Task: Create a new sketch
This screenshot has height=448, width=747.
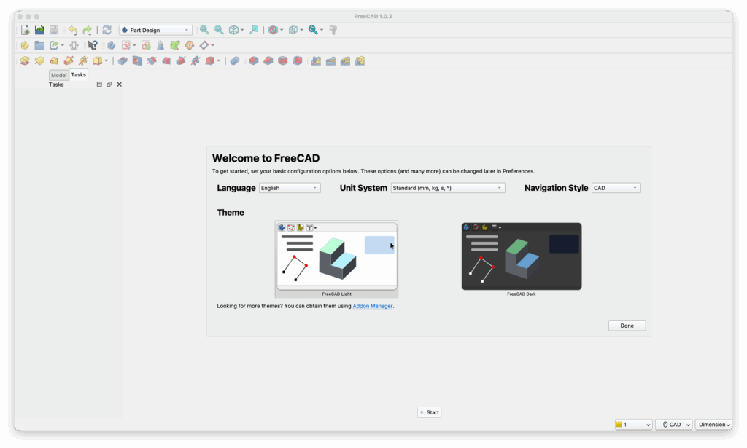Action: tap(125, 44)
